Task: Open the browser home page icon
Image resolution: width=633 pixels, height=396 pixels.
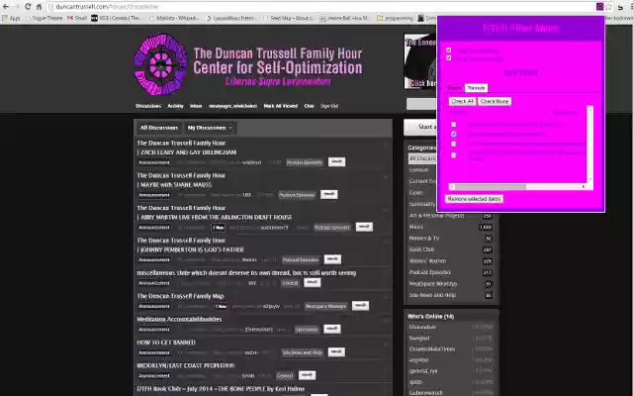Action: [x=39, y=7]
